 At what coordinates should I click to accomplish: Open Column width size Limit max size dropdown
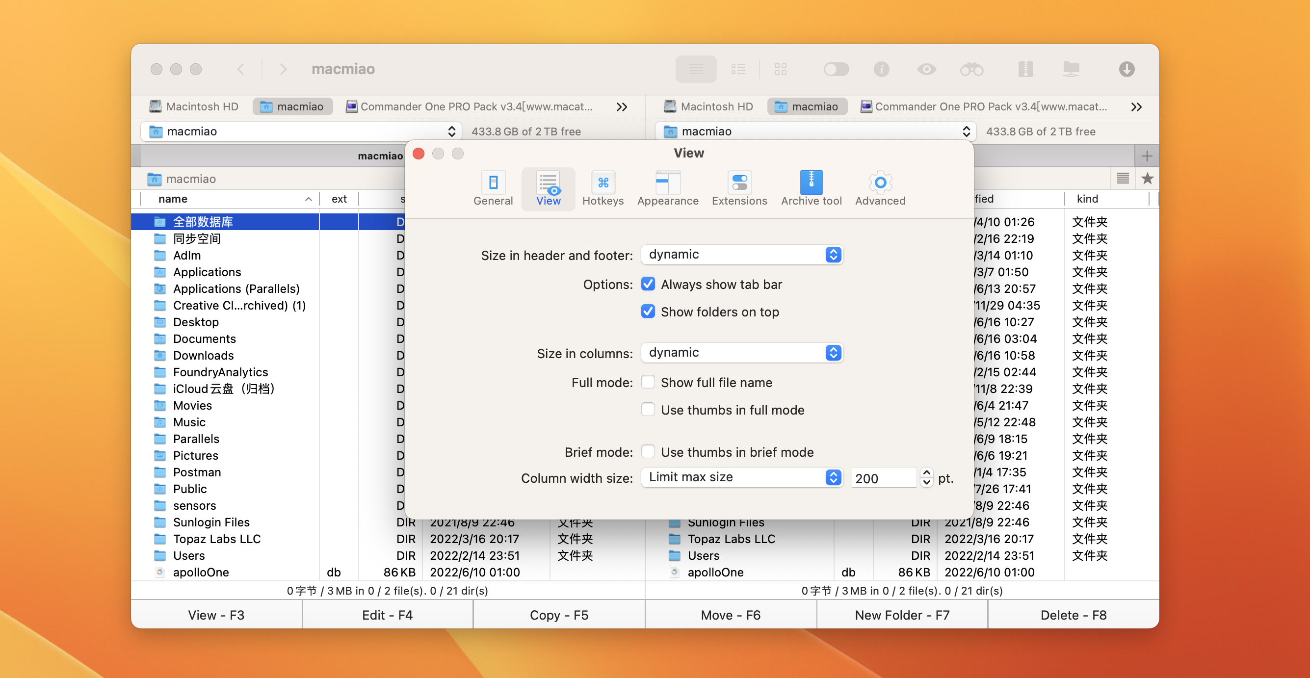point(741,478)
